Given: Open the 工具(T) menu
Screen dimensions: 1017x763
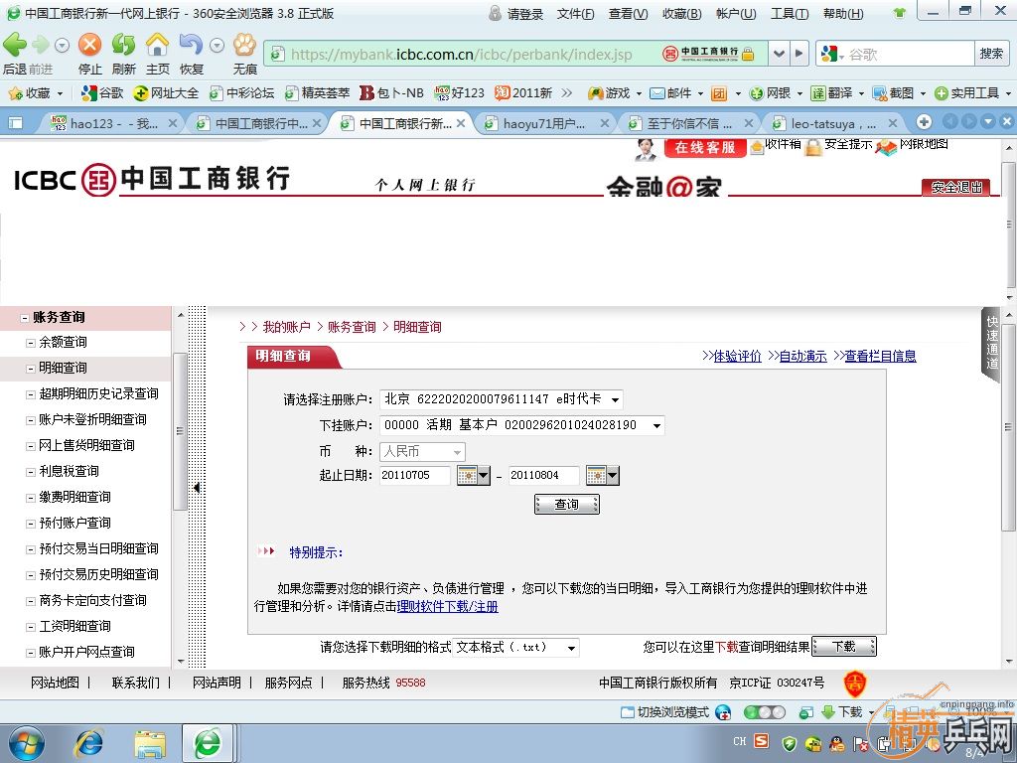Looking at the screenshot, I should tap(790, 14).
